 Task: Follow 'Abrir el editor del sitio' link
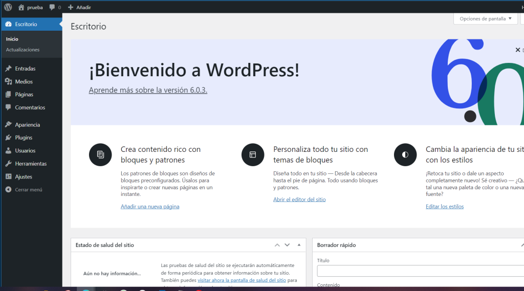(x=299, y=199)
